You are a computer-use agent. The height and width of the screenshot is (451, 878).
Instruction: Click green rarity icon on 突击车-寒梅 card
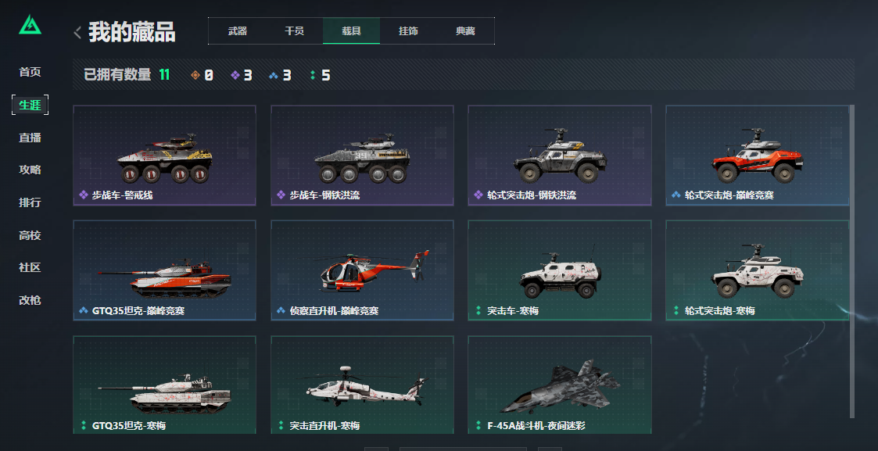coord(478,310)
